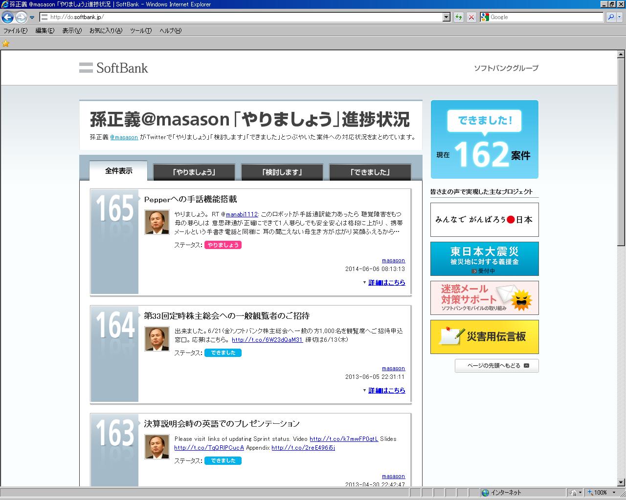Click title 第33回定時株主総会への一般観覧者のご招待

(226, 316)
